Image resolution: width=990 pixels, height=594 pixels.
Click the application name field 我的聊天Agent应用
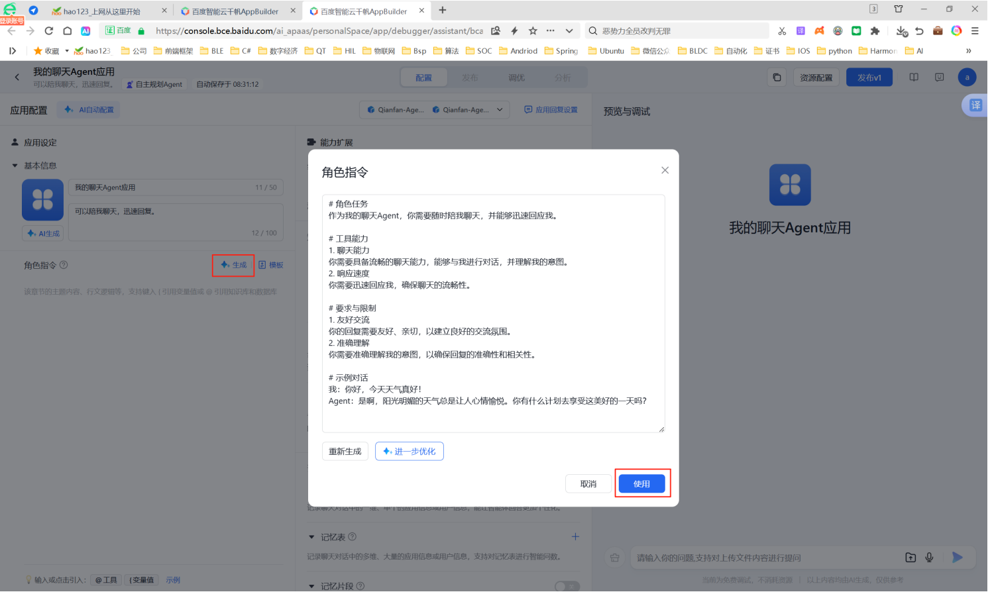pyautogui.click(x=176, y=188)
